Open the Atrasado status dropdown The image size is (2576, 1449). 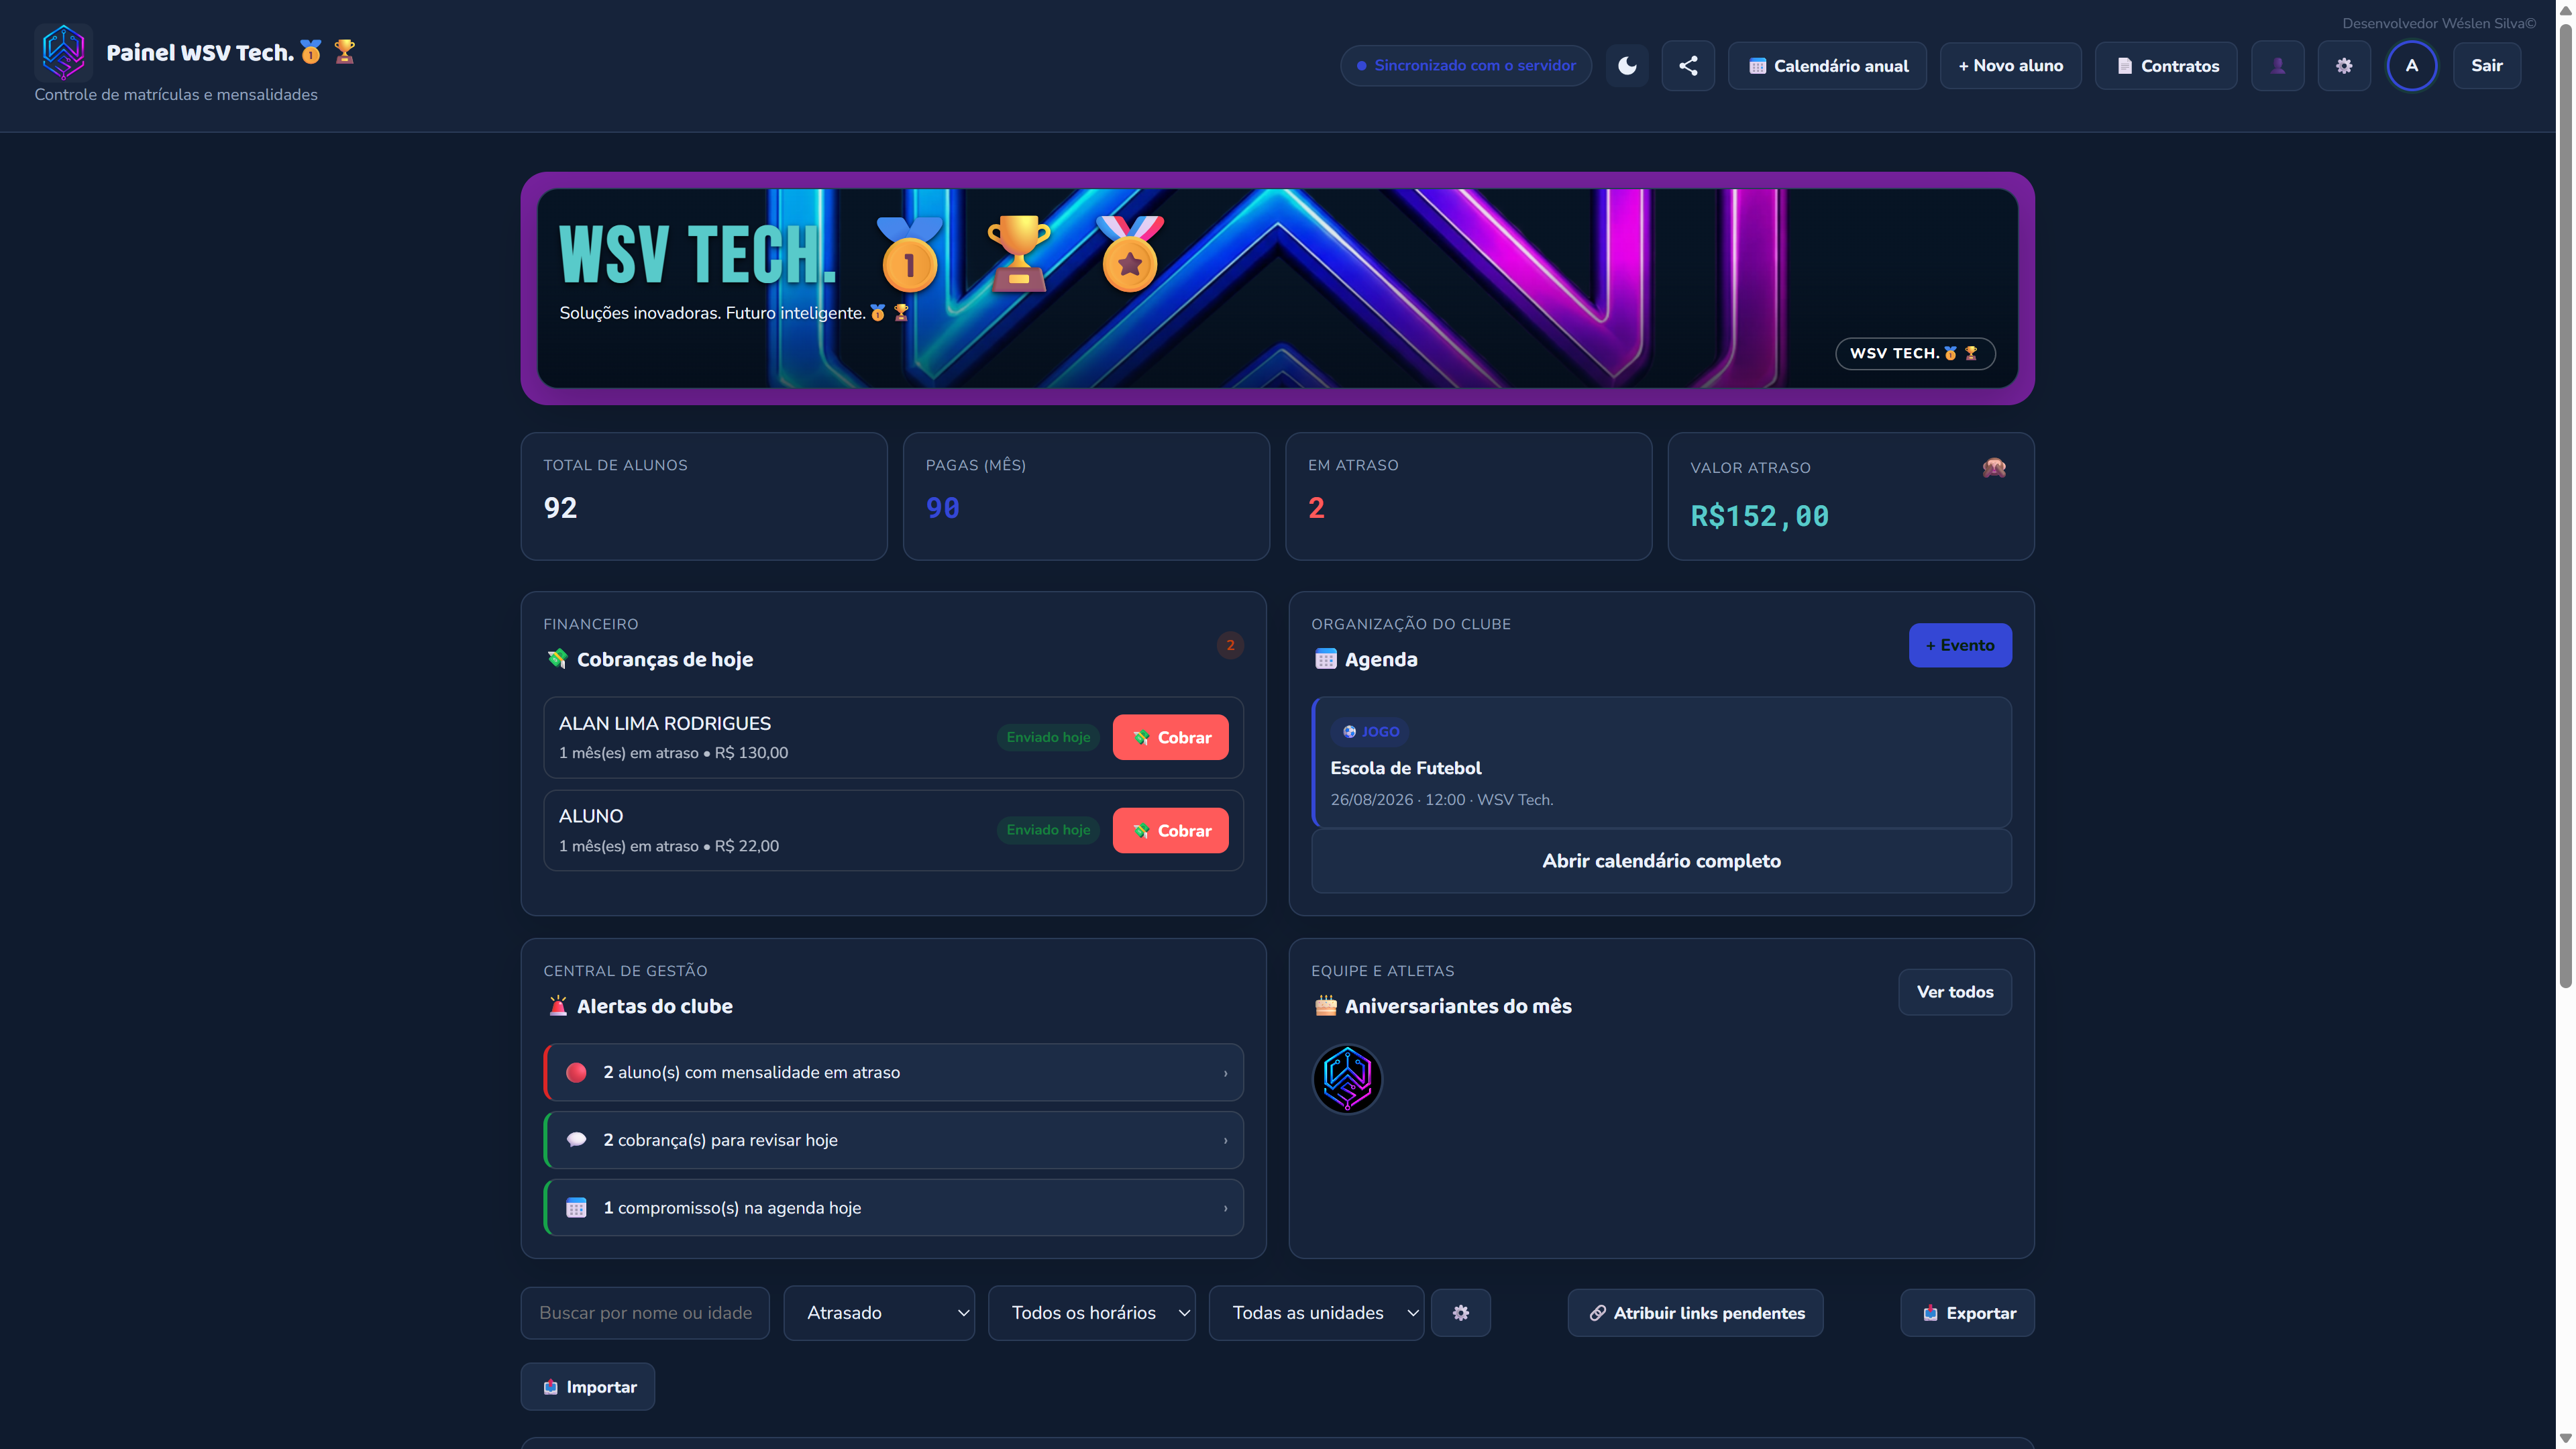pyautogui.click(x=879, y=1313)
